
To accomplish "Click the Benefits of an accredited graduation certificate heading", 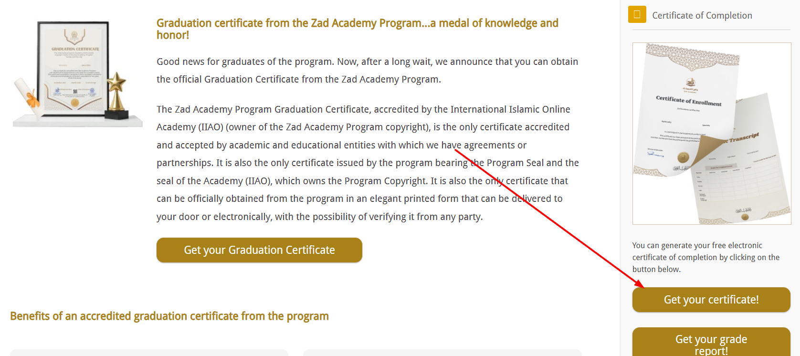I will (169, 316).
